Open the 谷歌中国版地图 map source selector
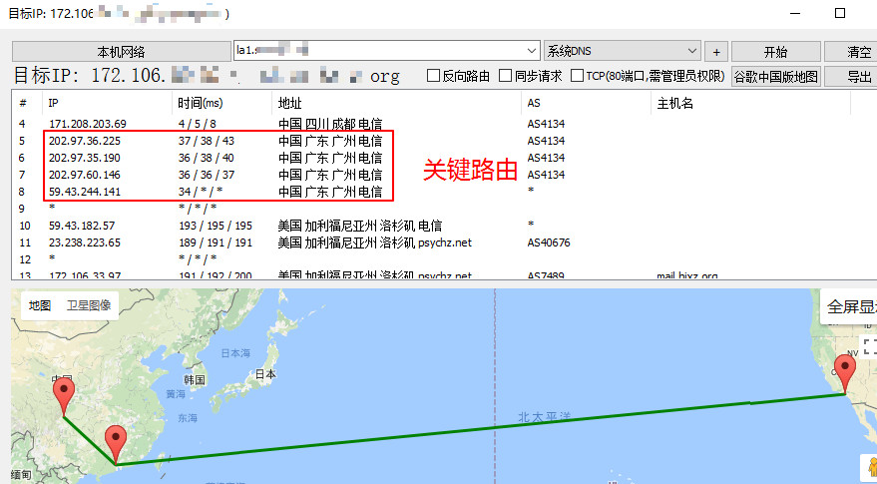877x484 pixels. click(x=776, y=76)
